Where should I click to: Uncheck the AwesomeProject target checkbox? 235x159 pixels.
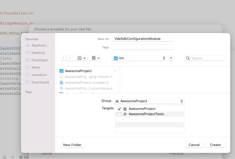[x=119, y=109]
